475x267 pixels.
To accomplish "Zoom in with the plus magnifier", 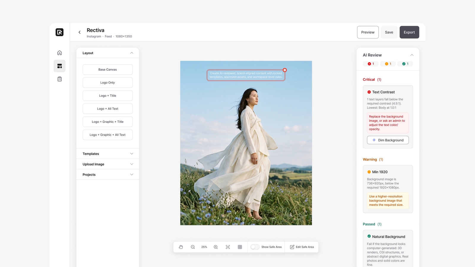I will (216, 247).
